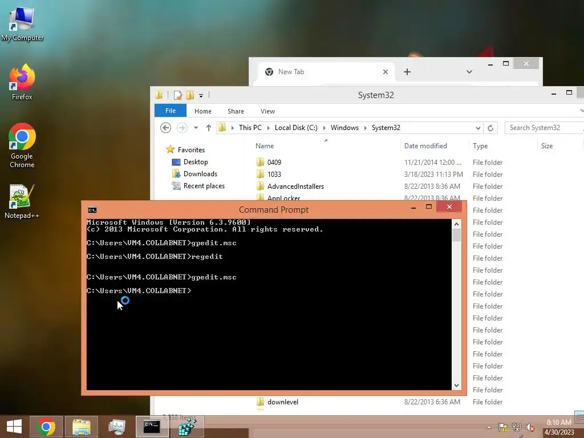The height and width of the screenshot is (438, 584).
Task: Click Command Prompt title bar system icon
Action: (x=92, y=210)
